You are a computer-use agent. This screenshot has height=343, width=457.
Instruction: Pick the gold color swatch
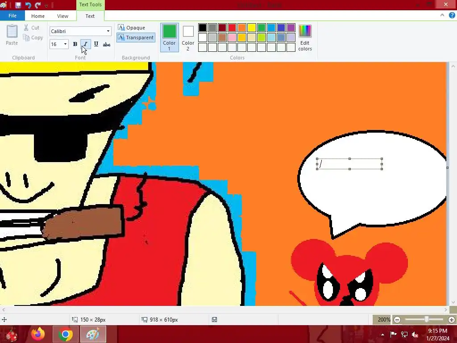(242, 38)
